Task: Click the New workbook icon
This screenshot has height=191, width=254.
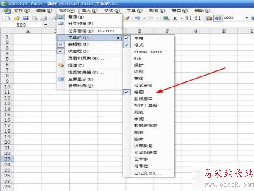Action: point(7,18)
